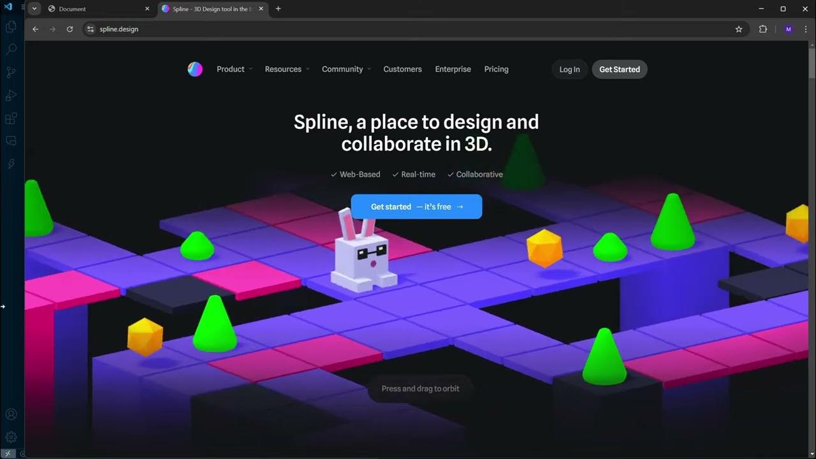Switch to the Document tab

point(99,9)
